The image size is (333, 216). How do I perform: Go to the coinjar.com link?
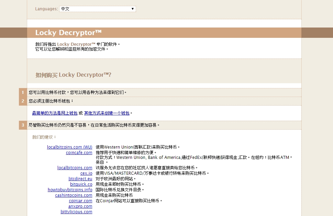(80, 201)
